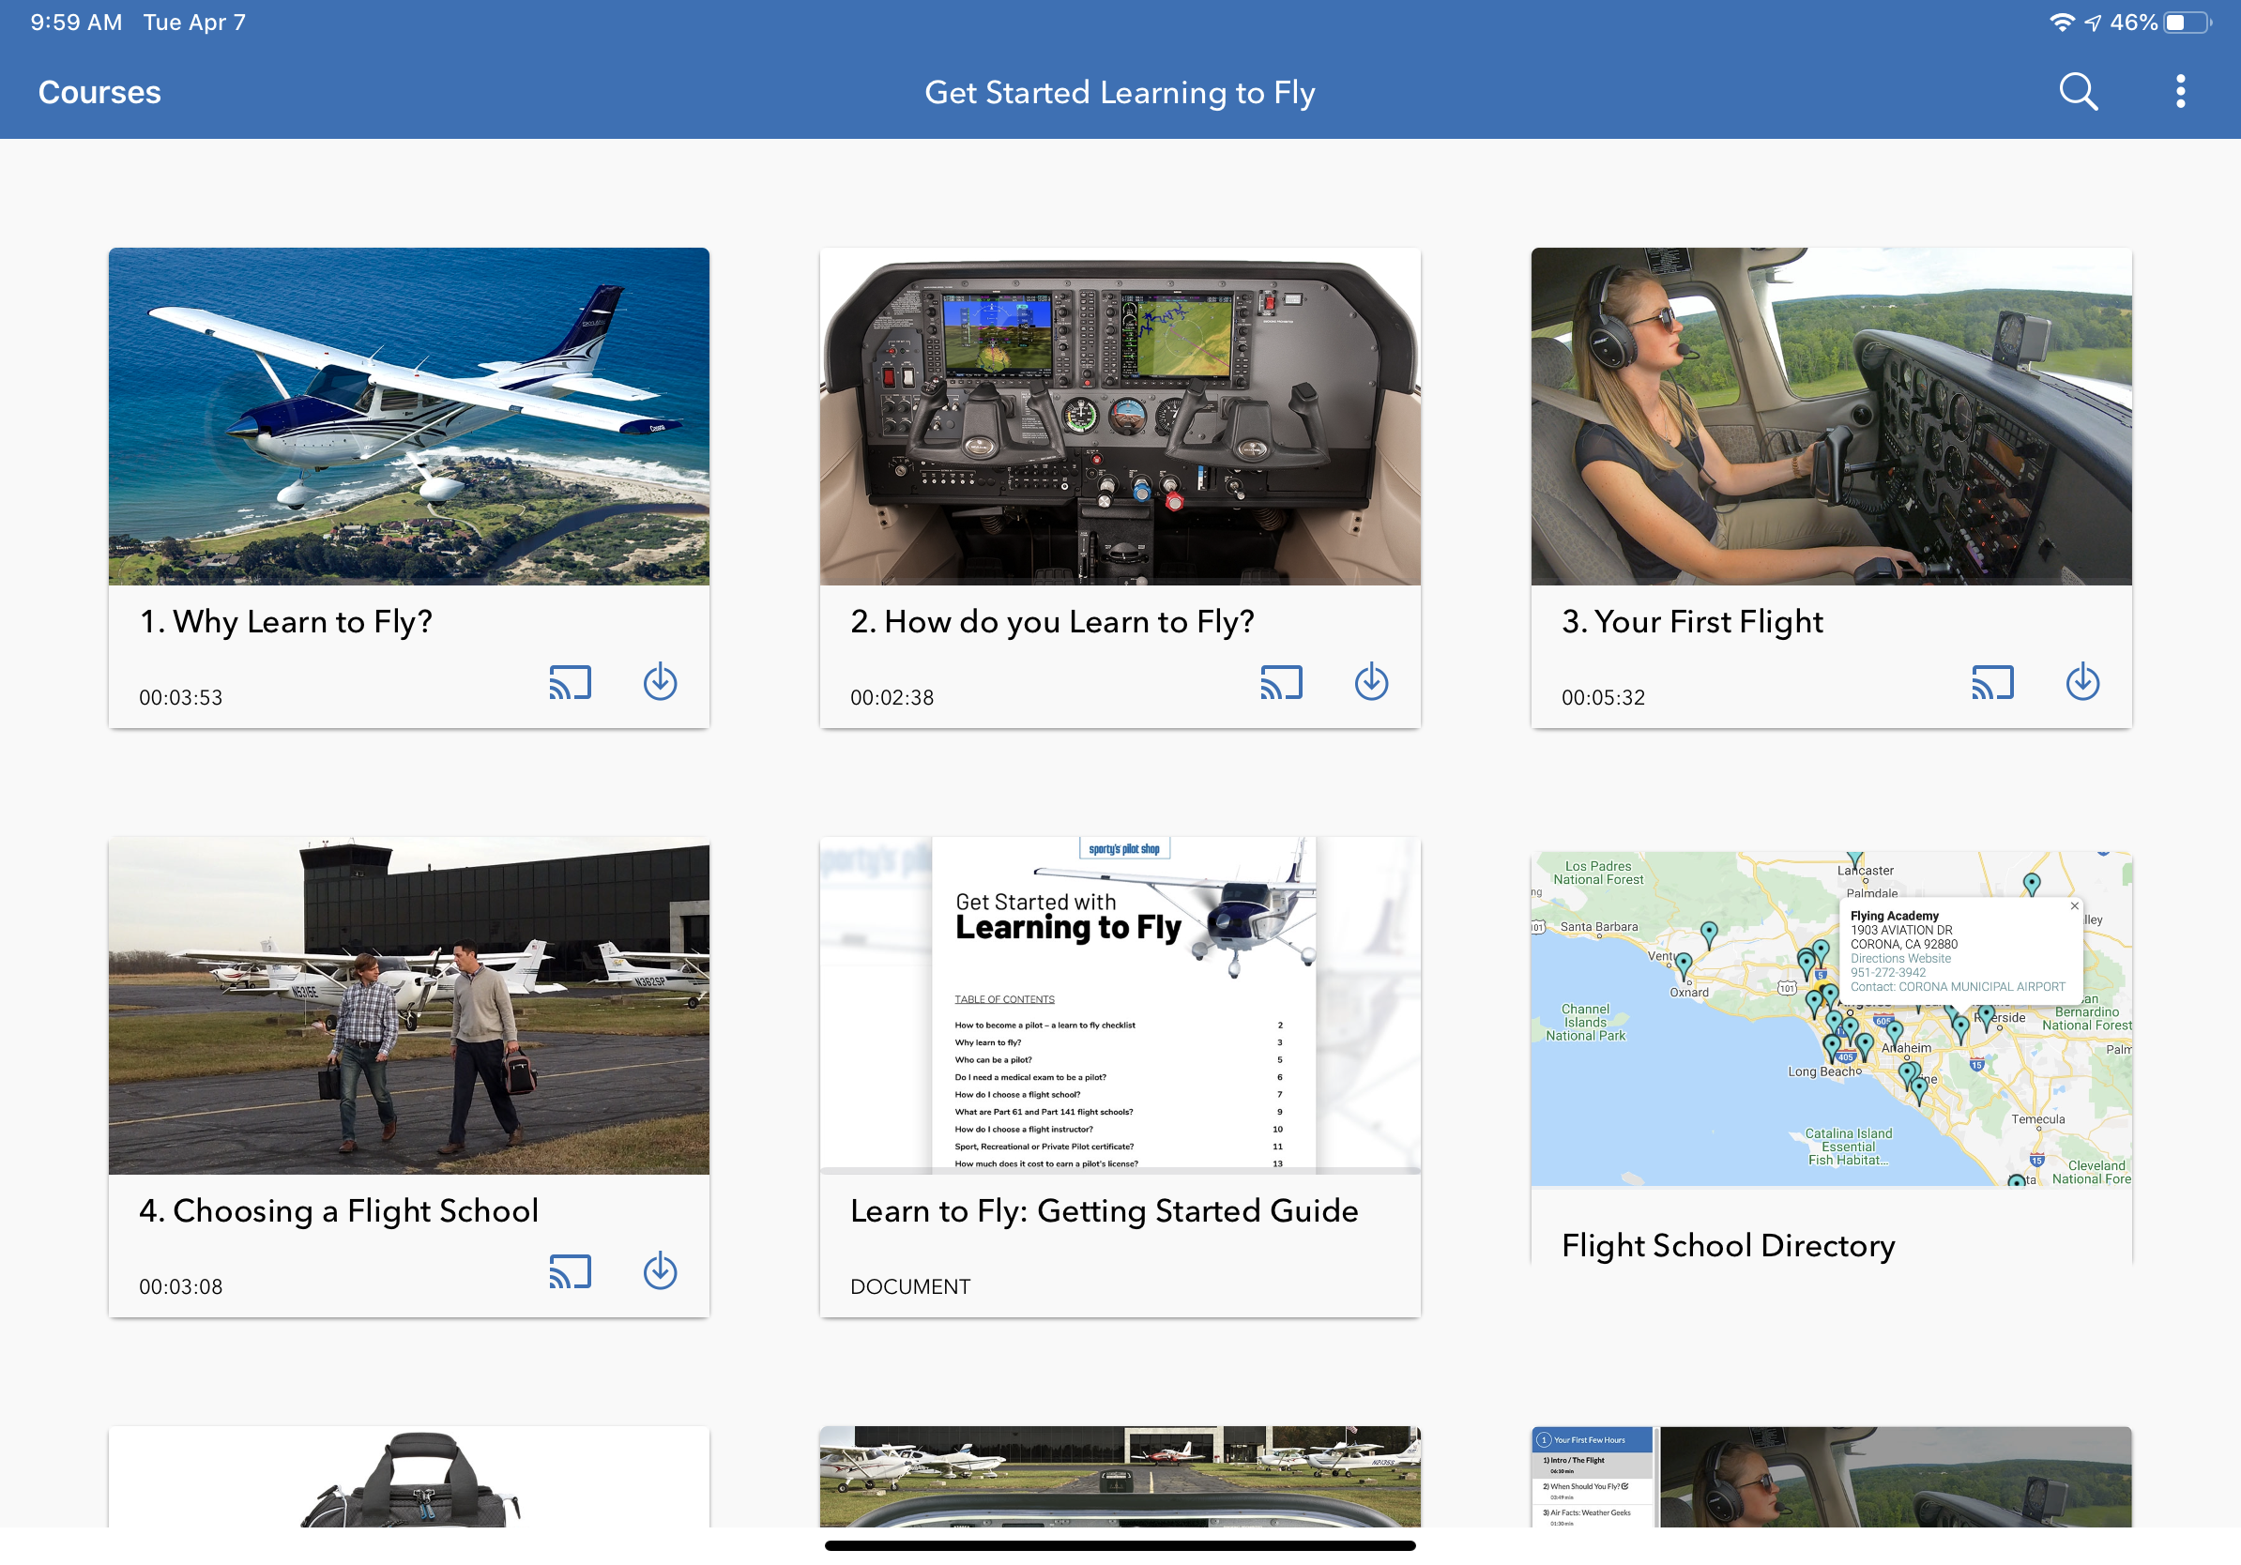Click the 00:03:53 duration label
Viewport: 2241px width, 1565px height.
pos(180,698)
